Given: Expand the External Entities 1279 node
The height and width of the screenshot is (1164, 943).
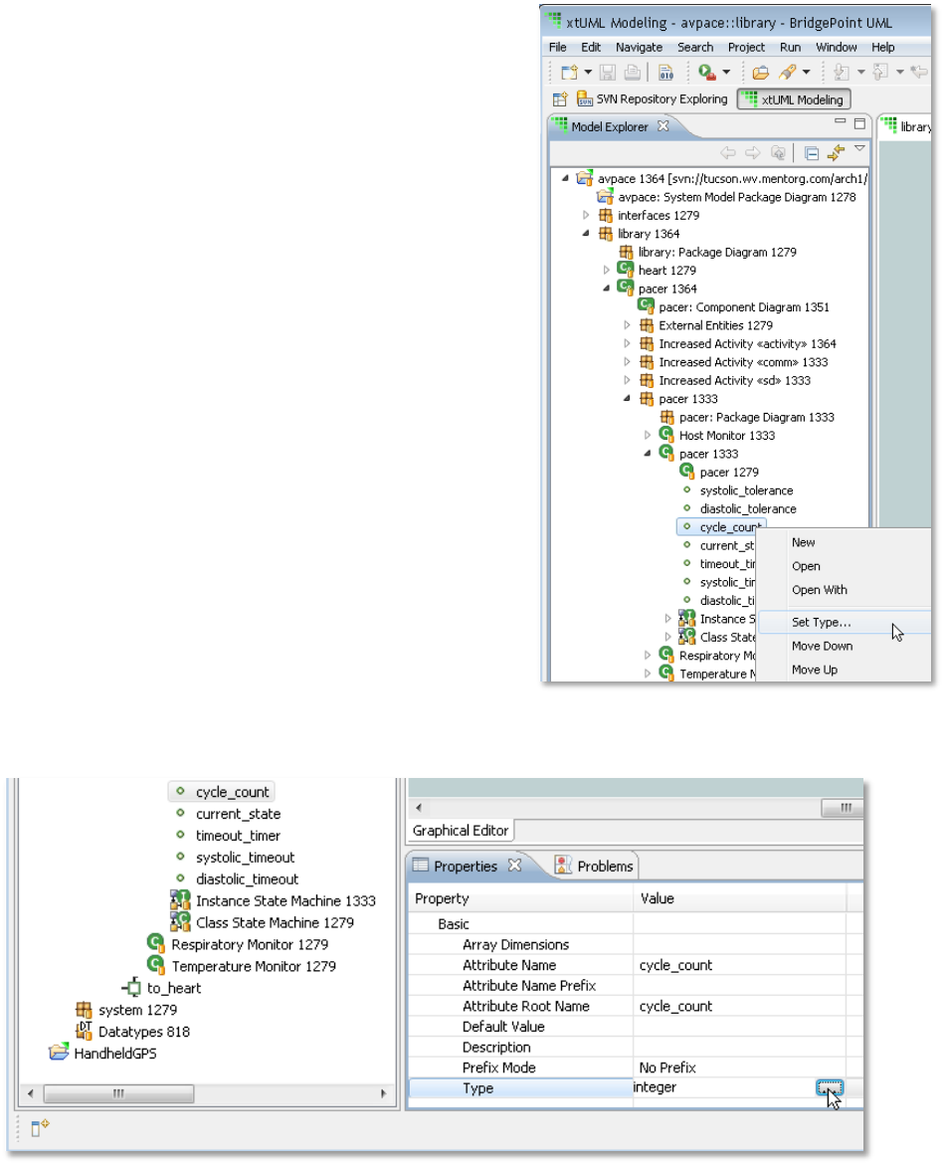Looking at the screenshot, I should tap(627, 325).
